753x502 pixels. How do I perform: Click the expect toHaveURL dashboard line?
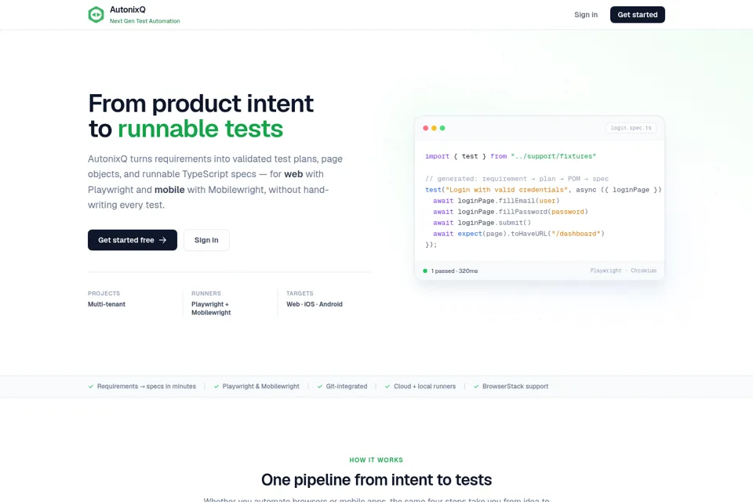coord(518,234)
